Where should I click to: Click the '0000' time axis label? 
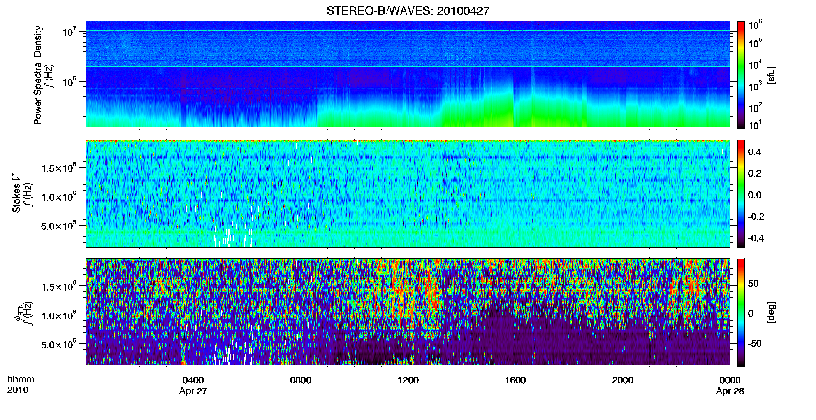(730, 380)
